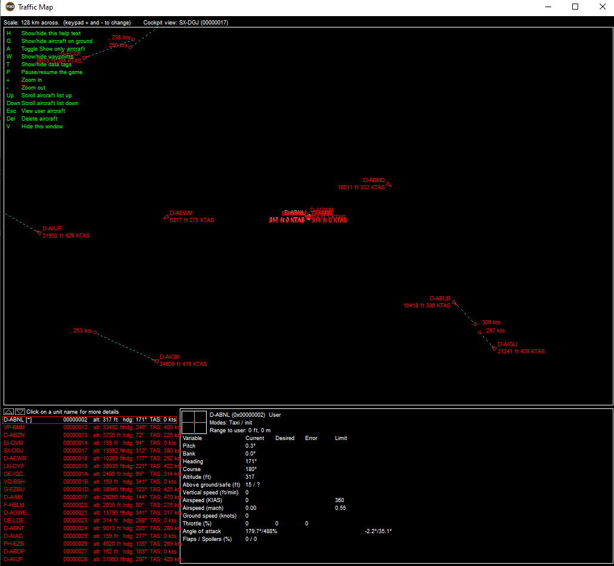Choose G-EZBU from the aircraft list

tap(14, 490)
